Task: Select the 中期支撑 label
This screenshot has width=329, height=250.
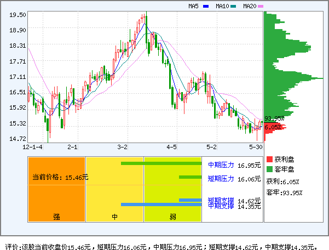Action: tap(221, 206)
